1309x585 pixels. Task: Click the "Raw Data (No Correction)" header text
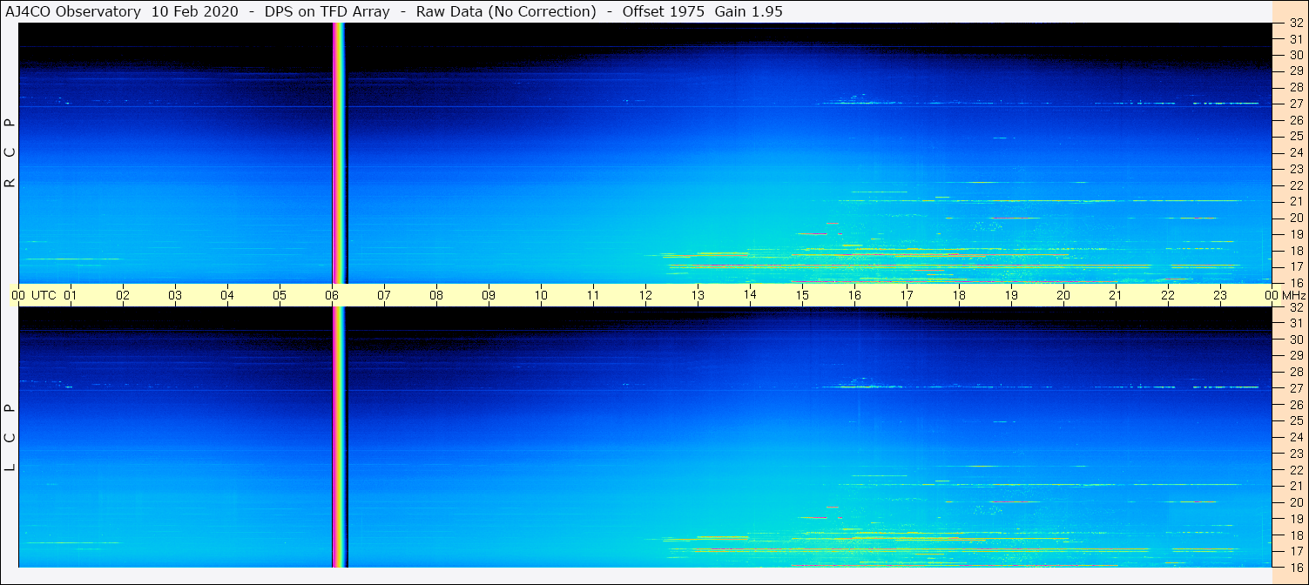point(507,11)
